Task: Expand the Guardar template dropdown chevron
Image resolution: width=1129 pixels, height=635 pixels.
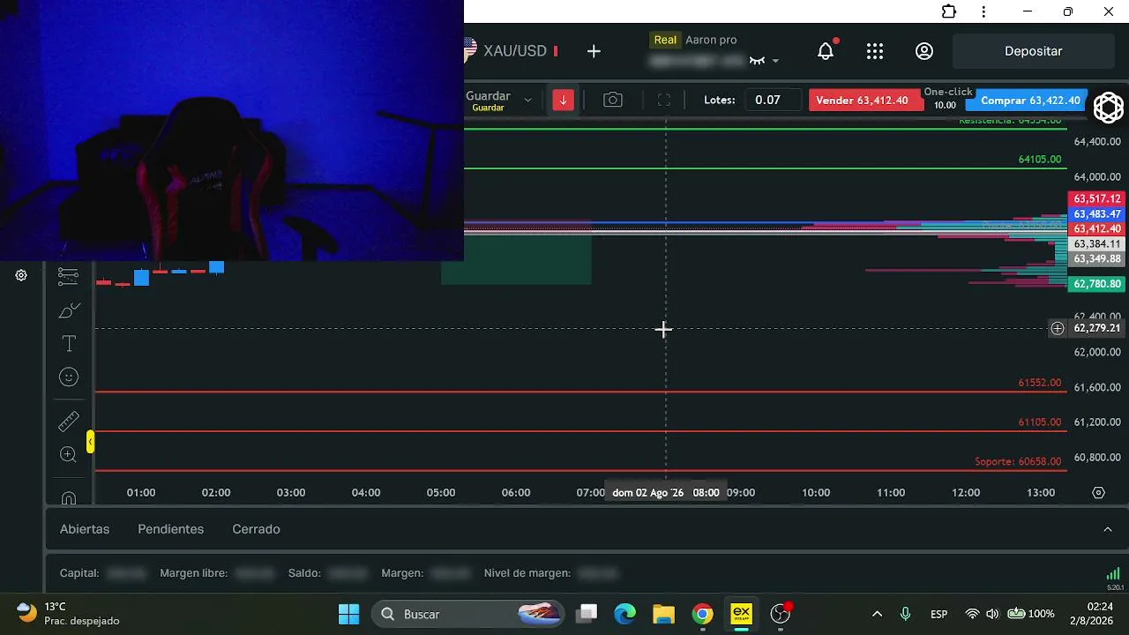Action: pyautogui.click(x=527, y=100)
